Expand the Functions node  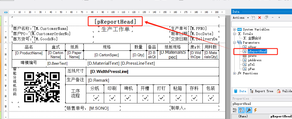tap(234, 73)
